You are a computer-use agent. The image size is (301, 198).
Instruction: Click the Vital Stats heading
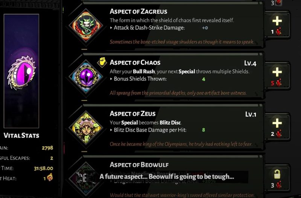pos(21,135)
